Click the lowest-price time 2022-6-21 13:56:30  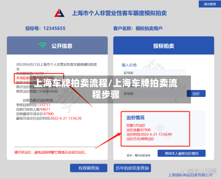(66, 118)
